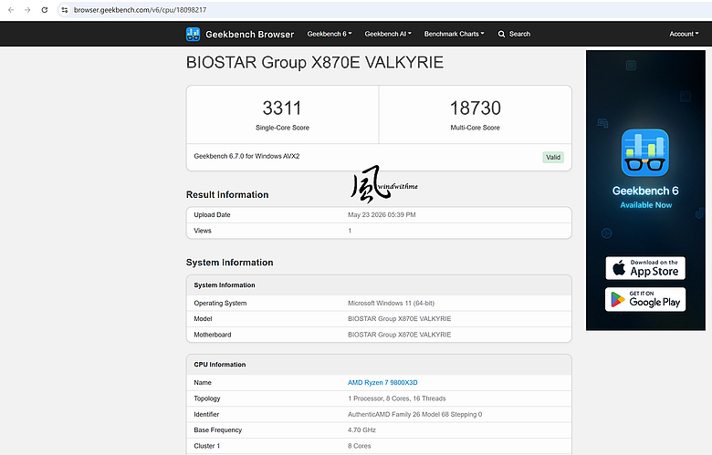Image resolution: width=712 pixels, height=455 pixels.
Task: Click the Geekbench 6.7.0 for Windows AVX2 text
Action: pos(246,156)
